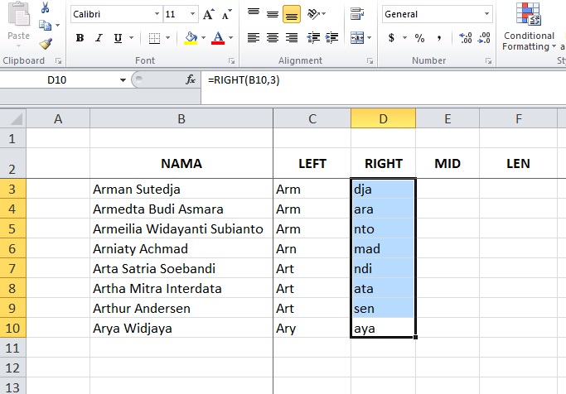The height and width of the screenshot is (394, 566).
Task: Click the Wrap Text icon
Action: point(359,14)
